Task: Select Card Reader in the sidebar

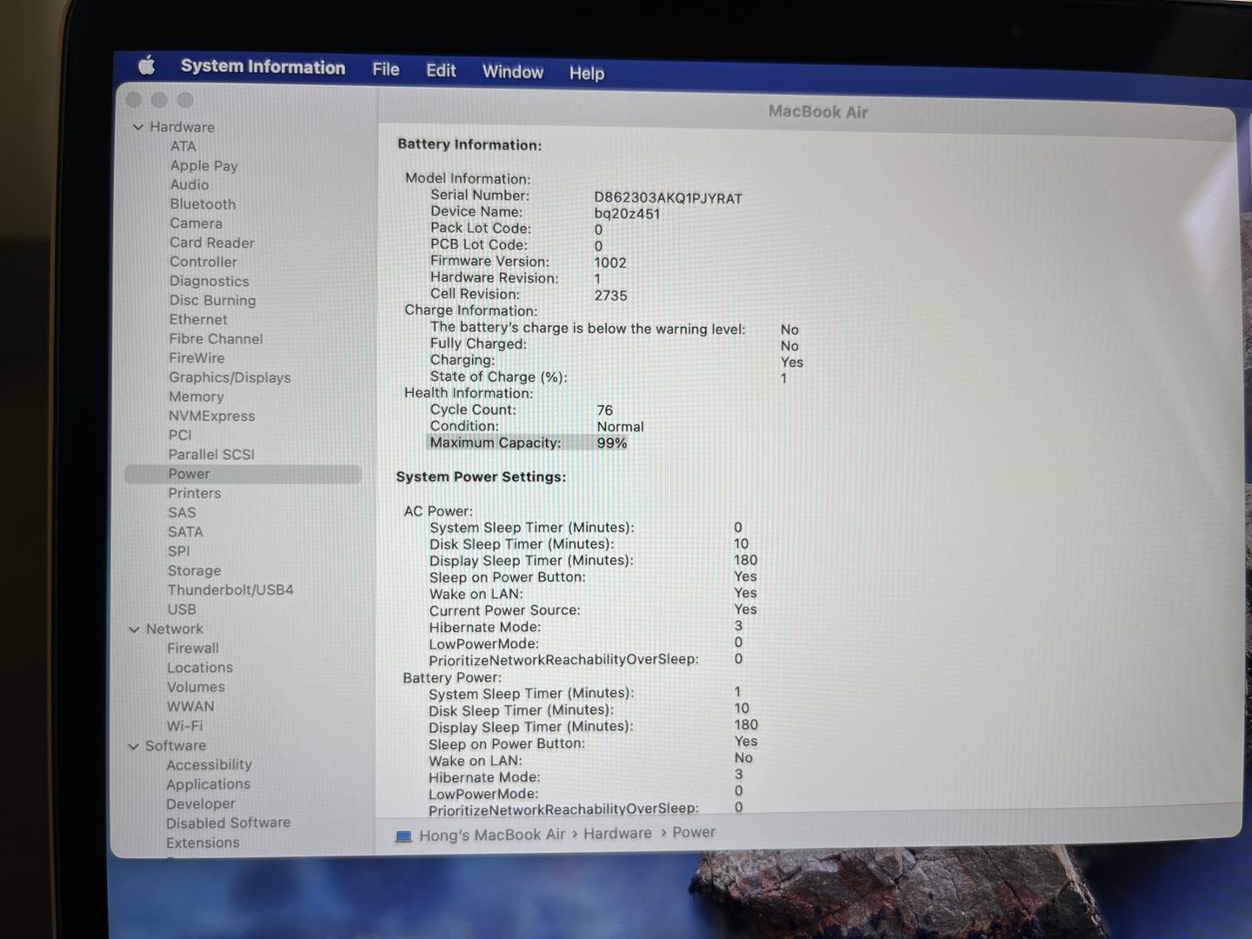Action: [212, 243]
